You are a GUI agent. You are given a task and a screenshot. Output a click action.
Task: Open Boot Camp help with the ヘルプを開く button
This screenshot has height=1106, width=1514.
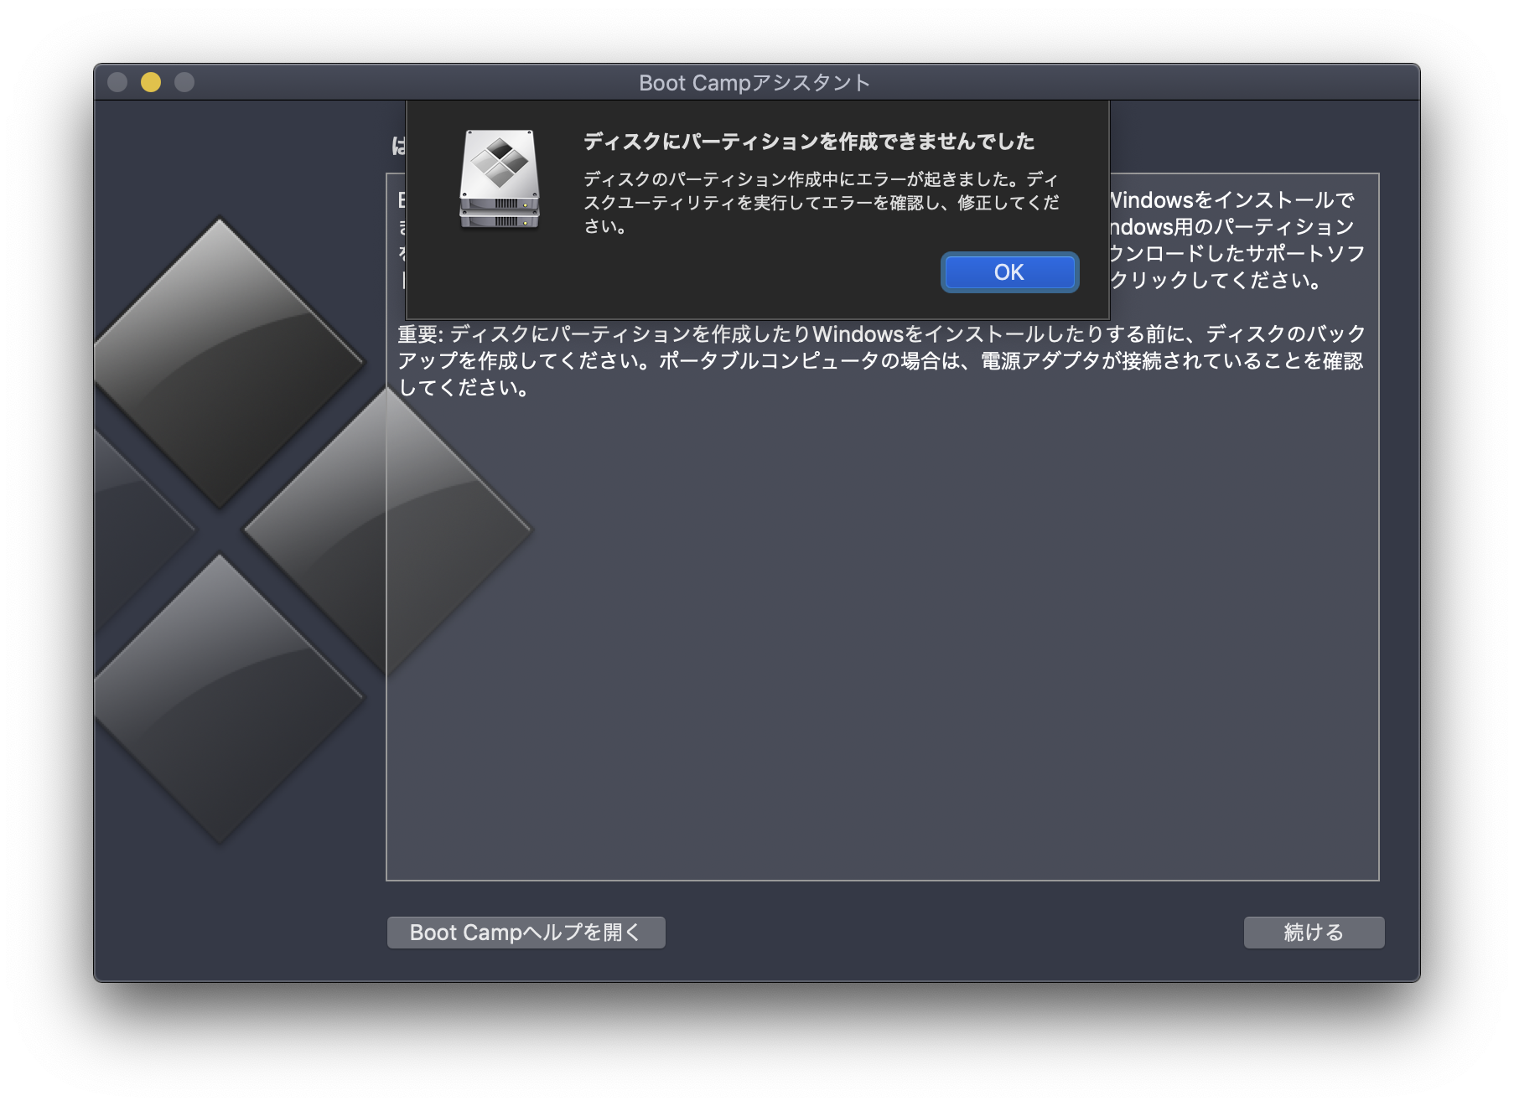tap(526, 933)
